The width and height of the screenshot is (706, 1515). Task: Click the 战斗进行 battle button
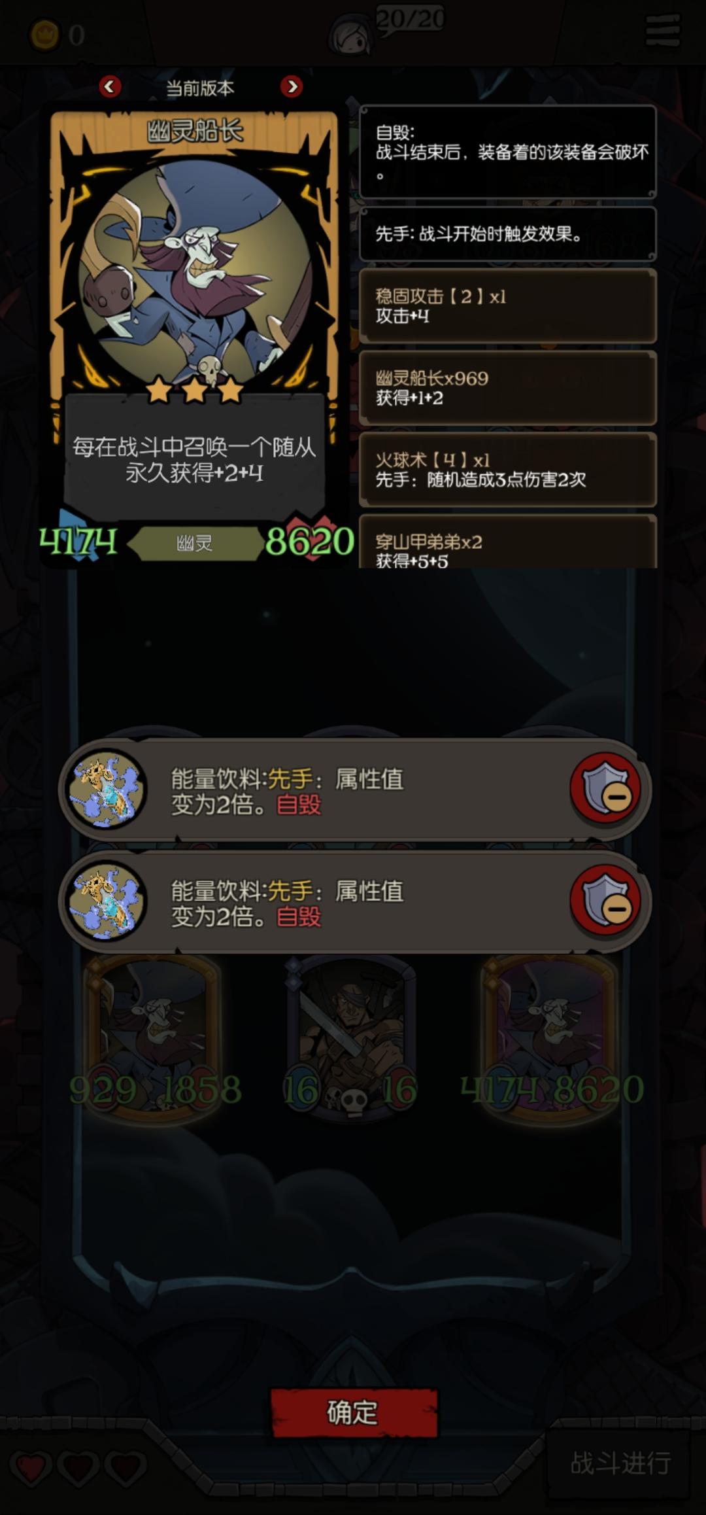tap(620, 1463)
